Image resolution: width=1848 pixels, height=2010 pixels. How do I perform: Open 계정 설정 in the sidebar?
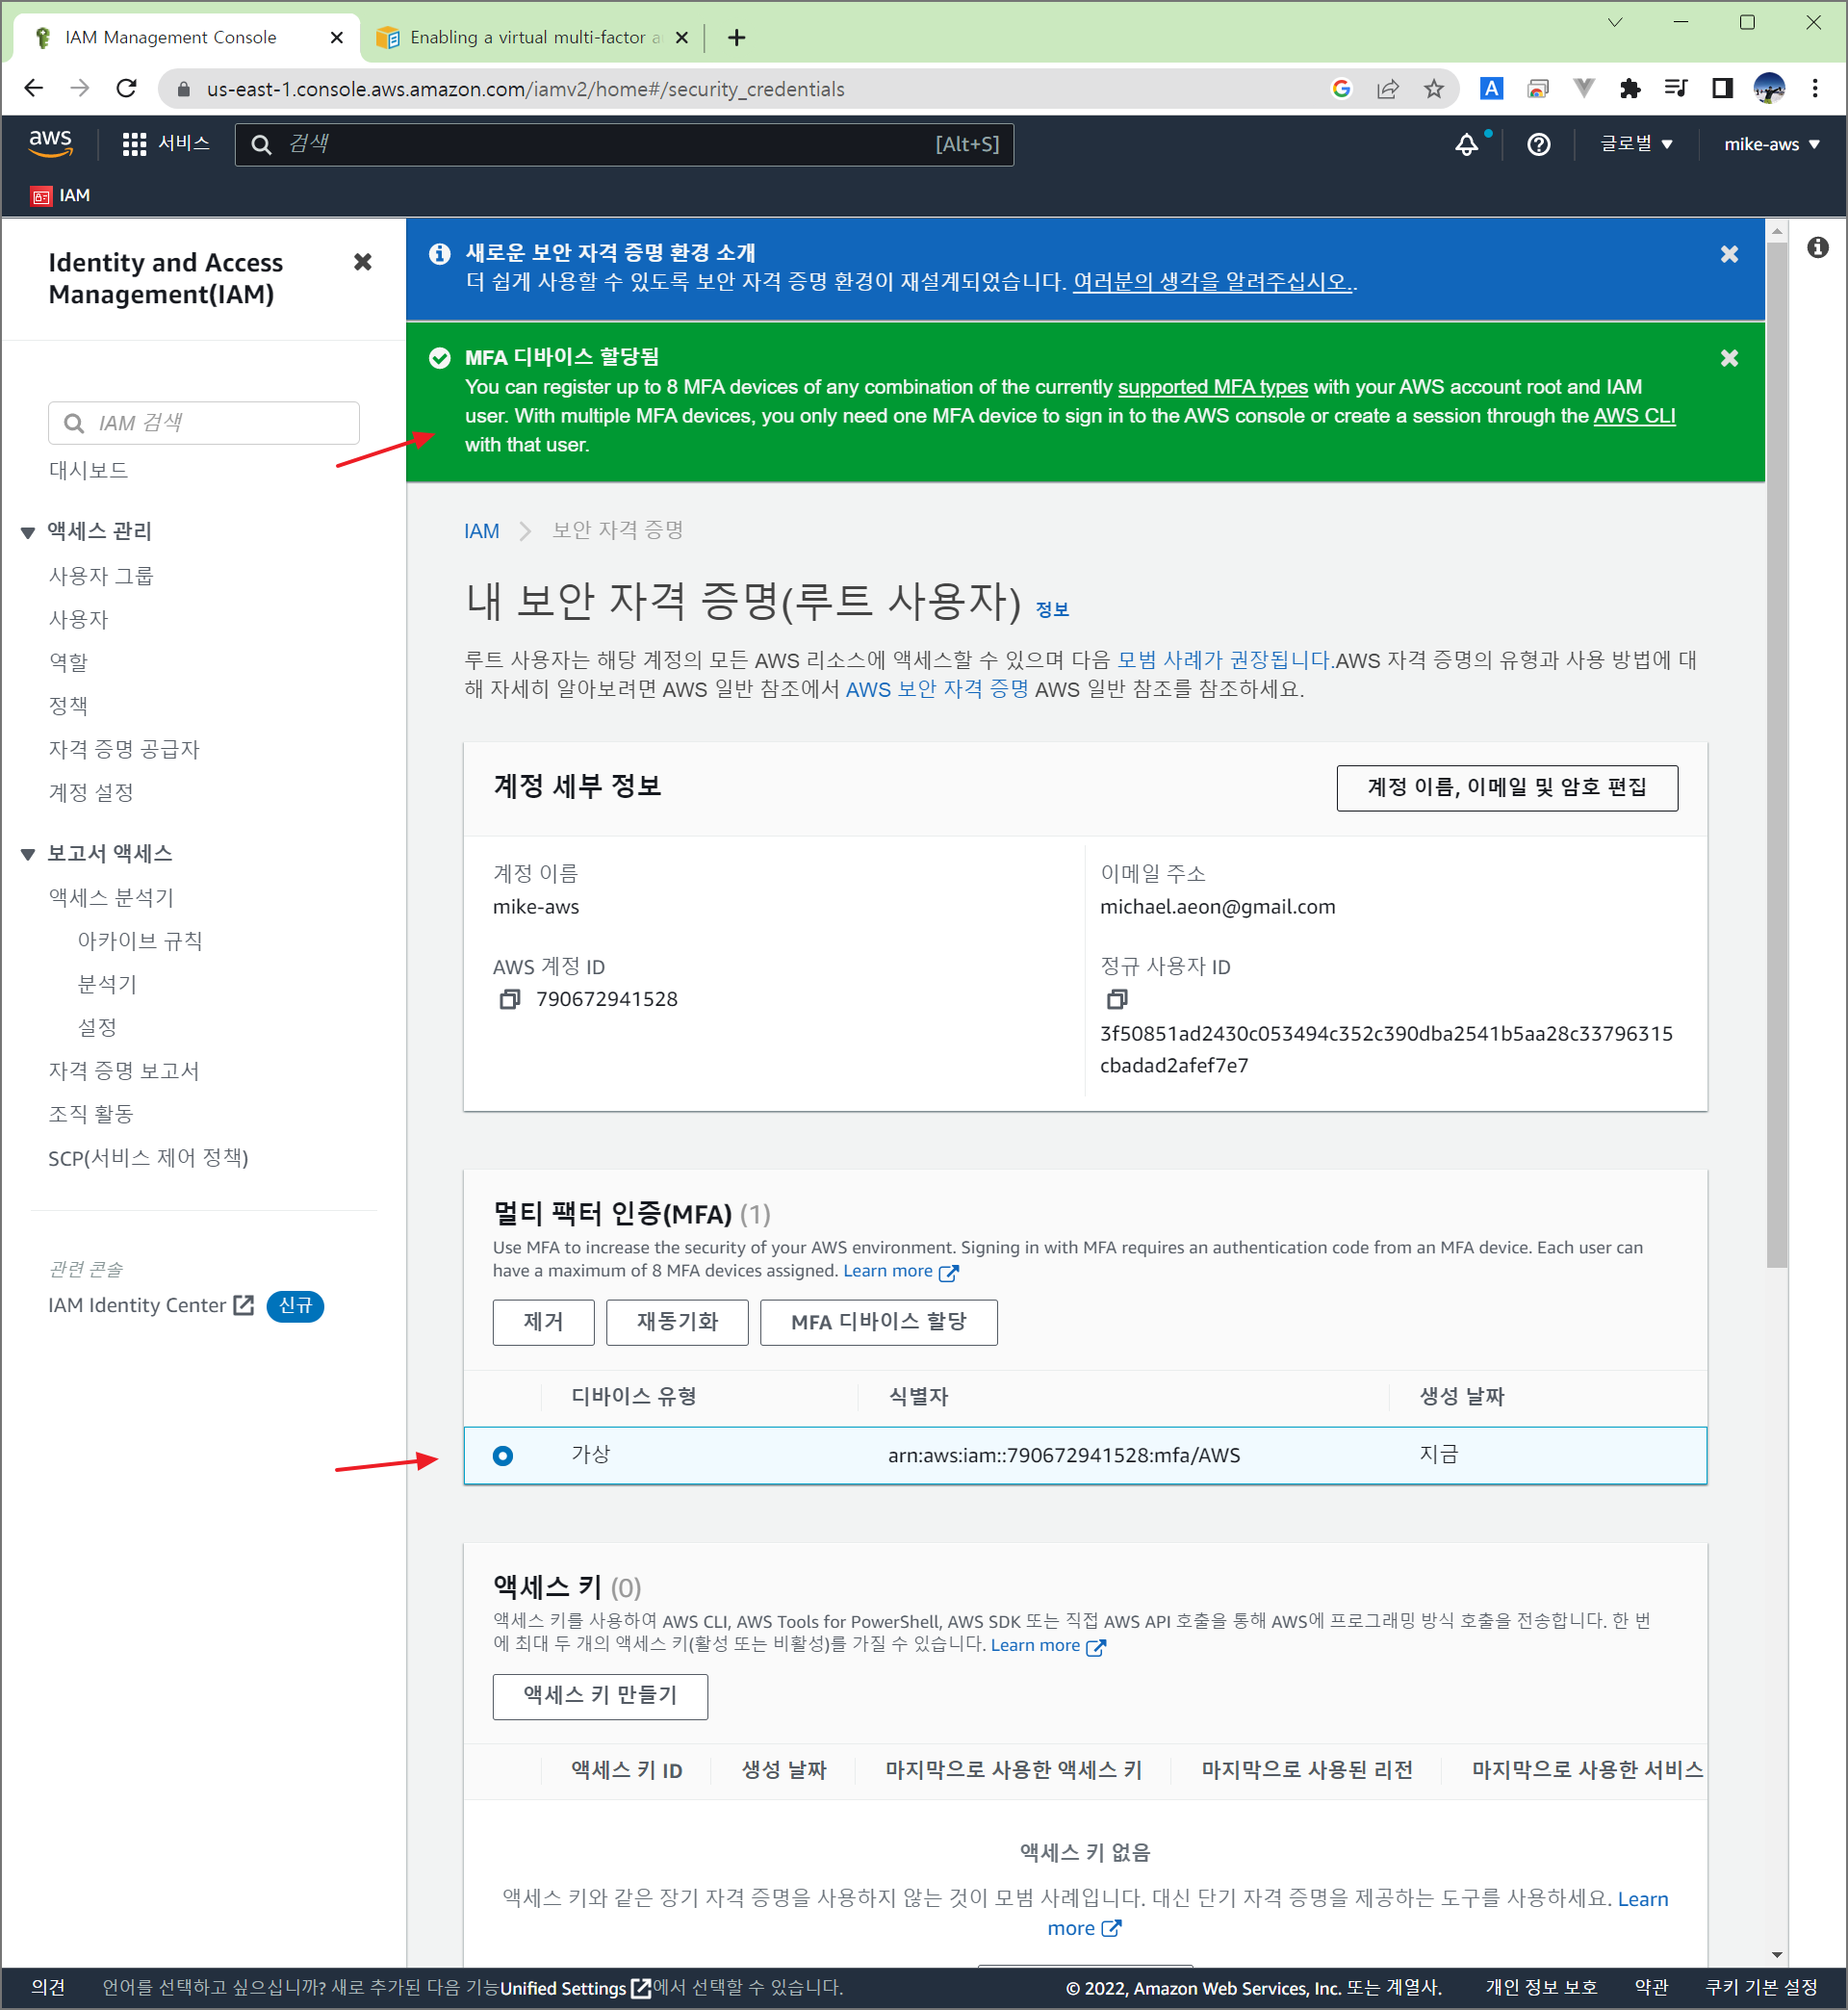click(x=91, y=792)
